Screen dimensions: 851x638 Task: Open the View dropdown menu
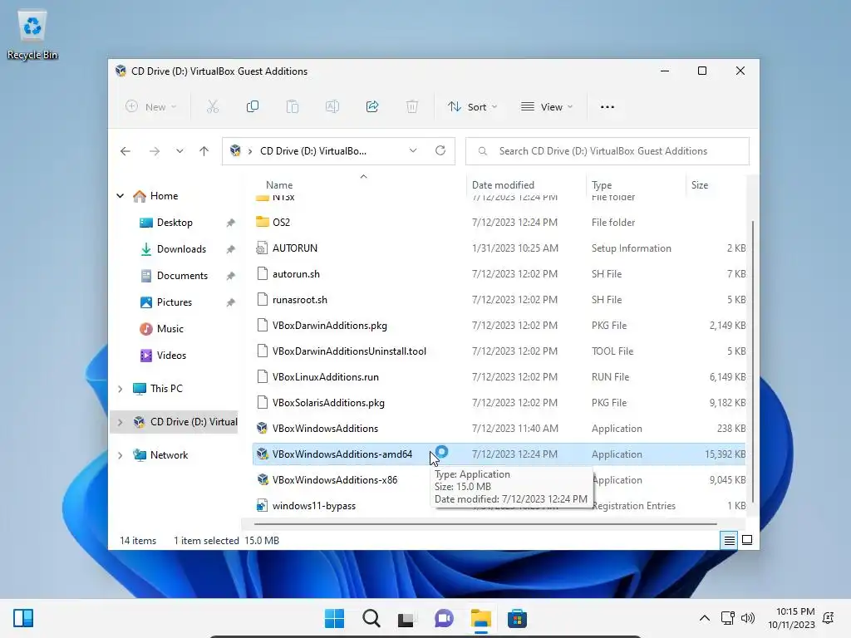[547, 107]
